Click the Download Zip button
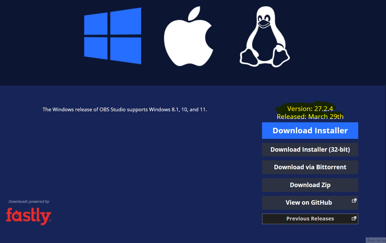Image resolution: width=386 pixels, height=243 pixels. coord(310,185)
